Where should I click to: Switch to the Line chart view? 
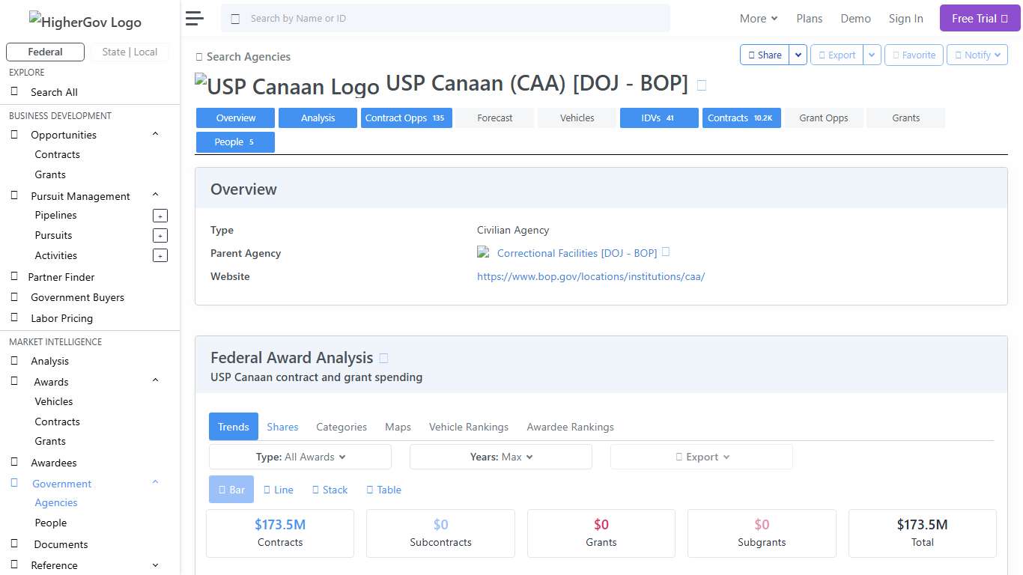278,489
